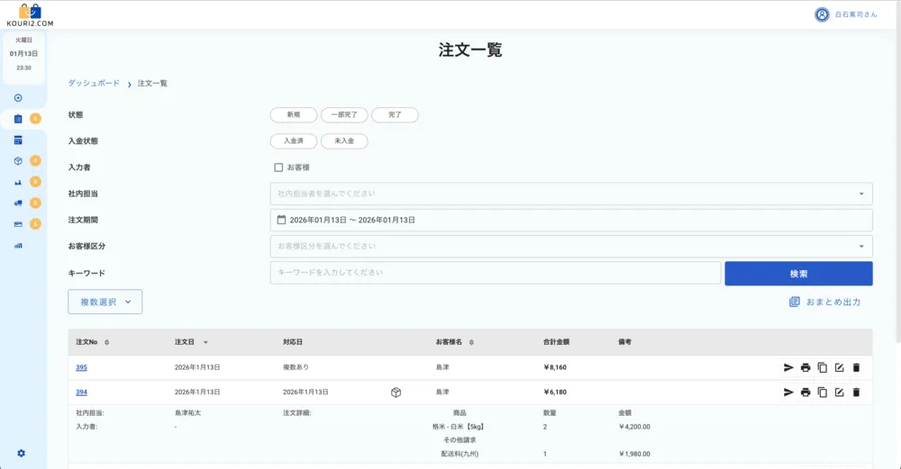The height and width of the screenshot is (469, 901).
Task: Click the 対応日 column header
Action: point(293,342)
